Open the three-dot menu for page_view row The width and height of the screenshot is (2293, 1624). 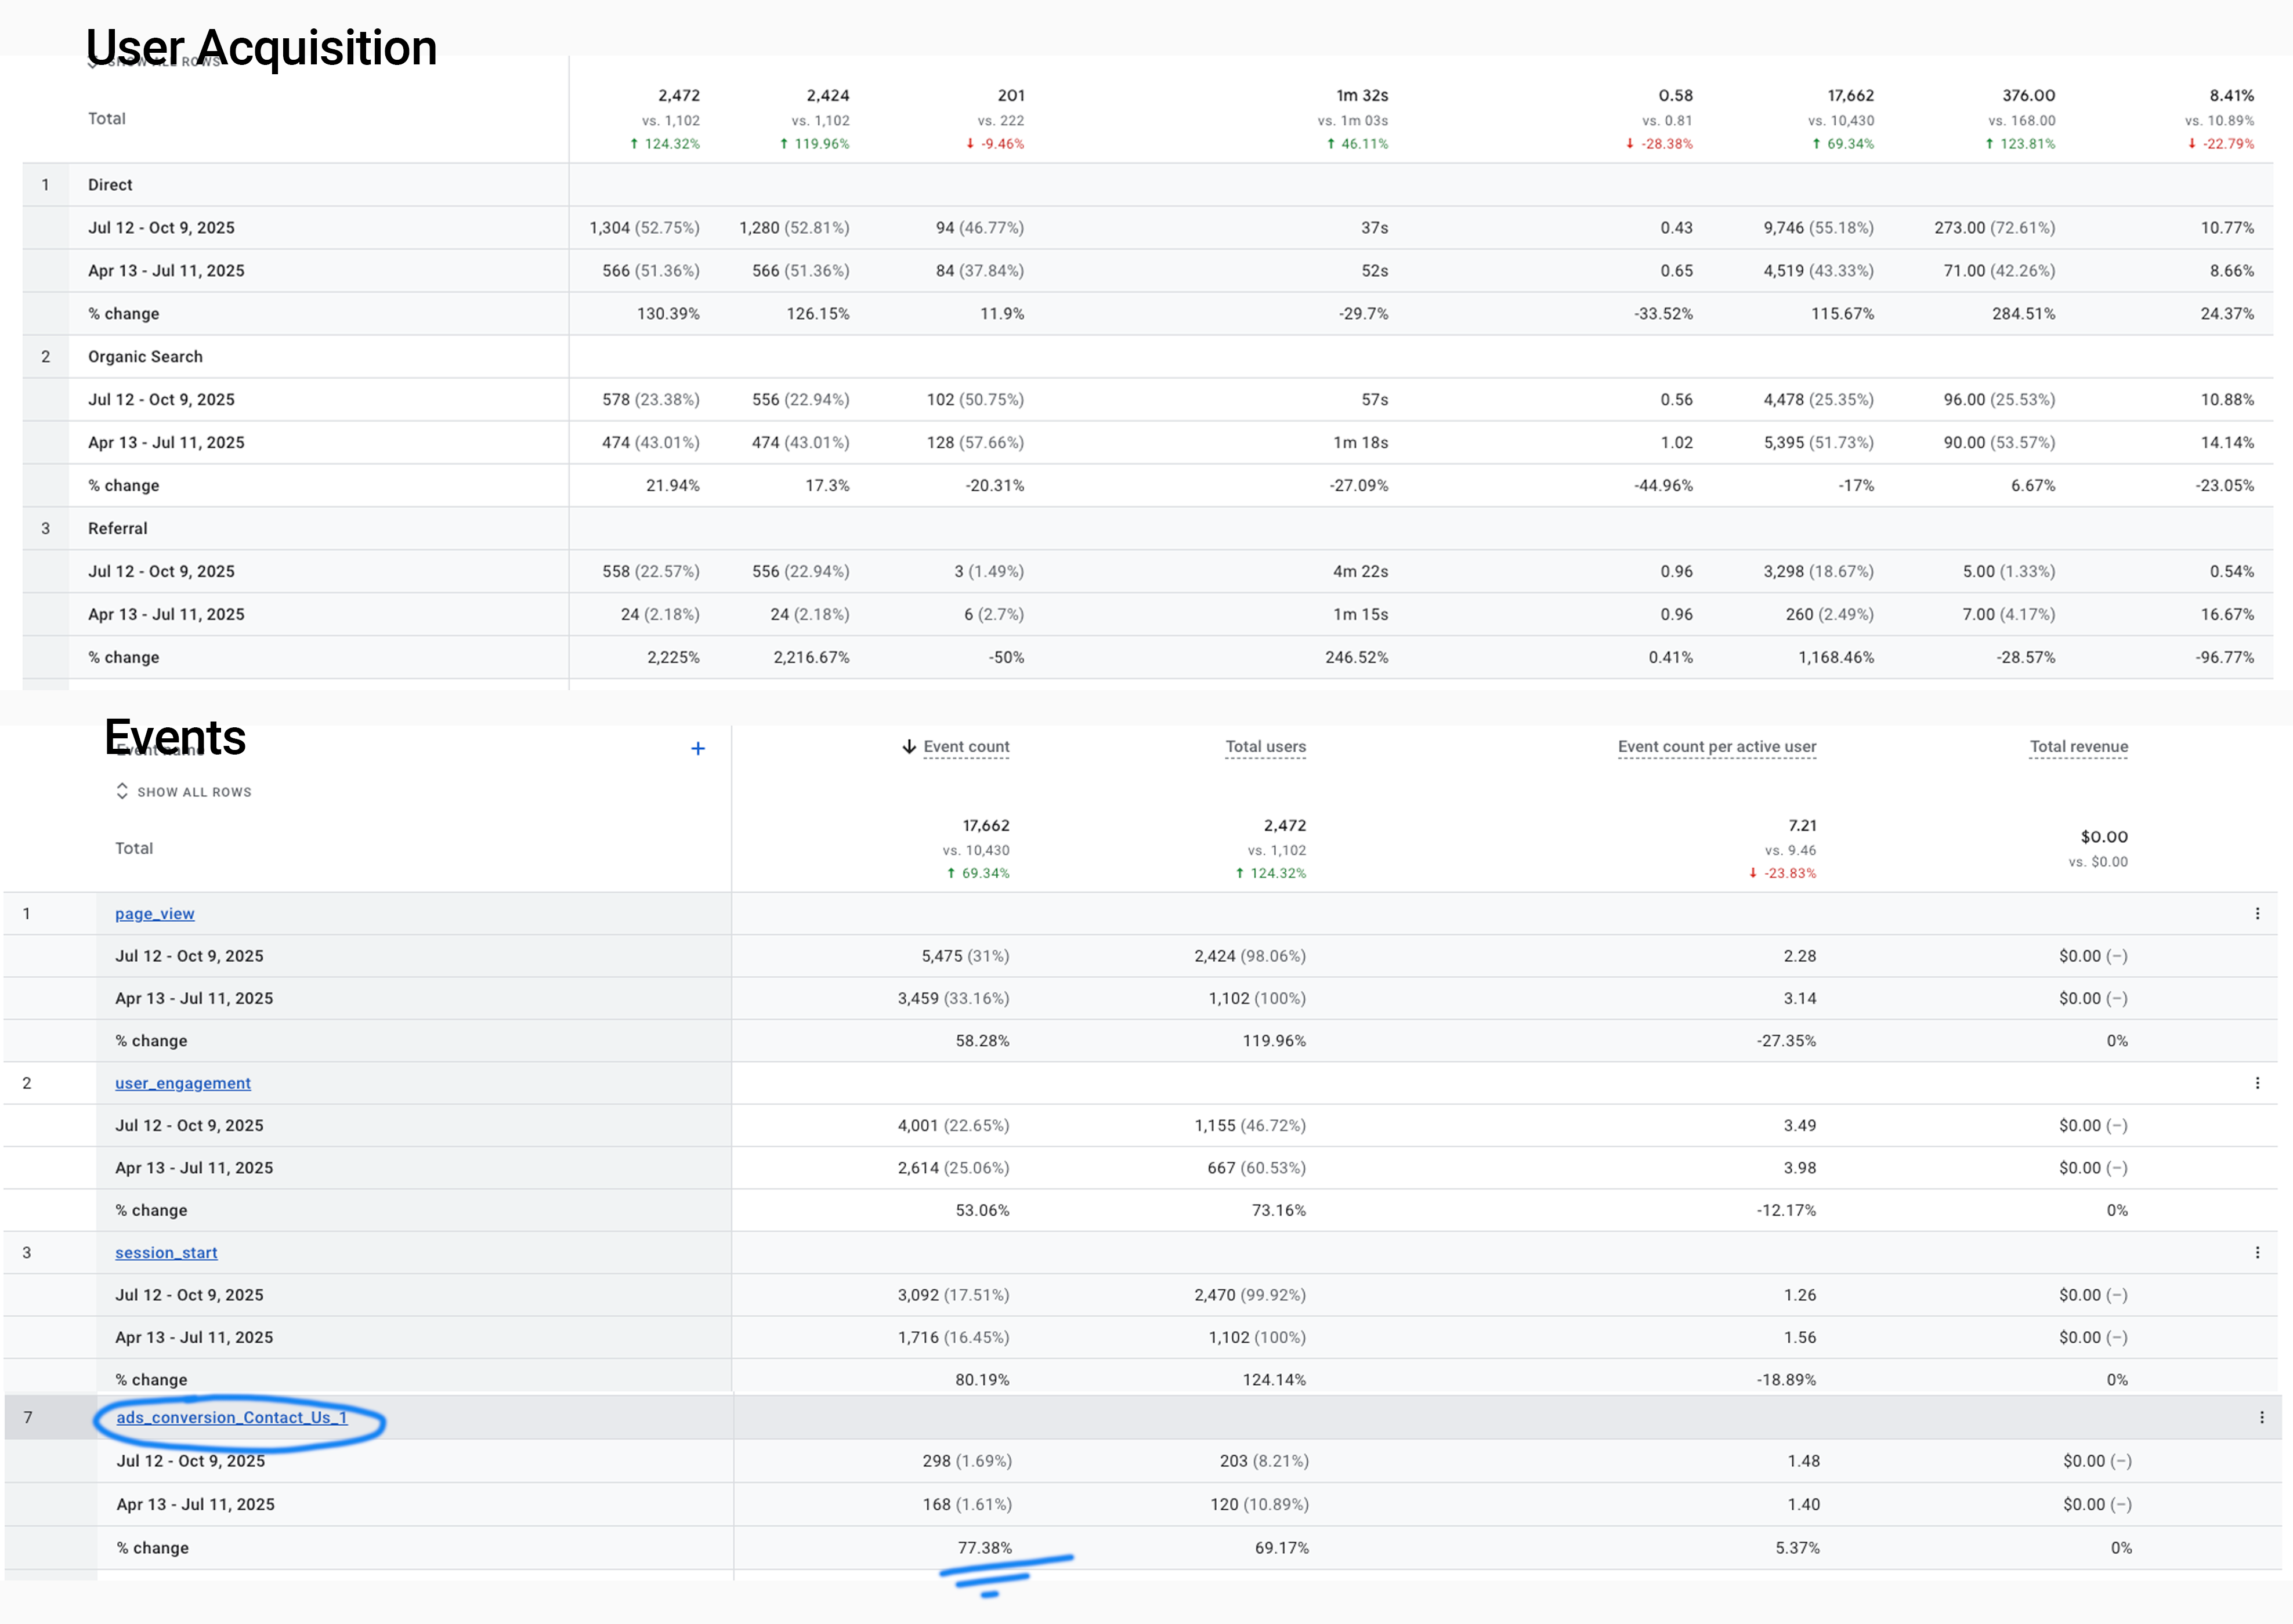click(2257, 913)
